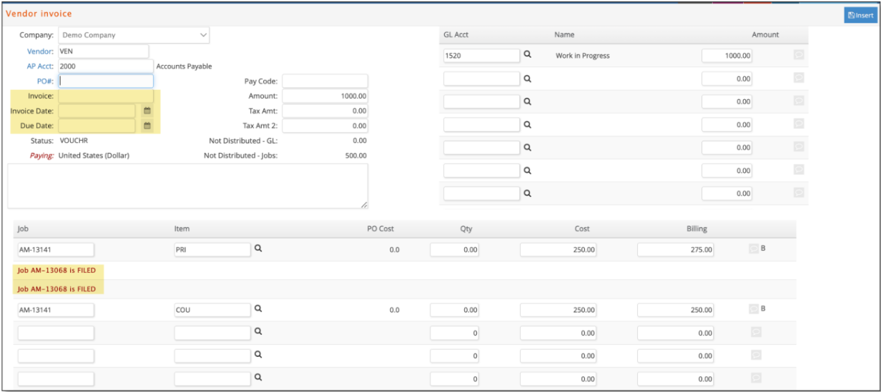The width and height of the screenshot is (881, 392).
Task: Click the Not Distributed - Jobs value 500.00
Action: (x=355, y=155)
